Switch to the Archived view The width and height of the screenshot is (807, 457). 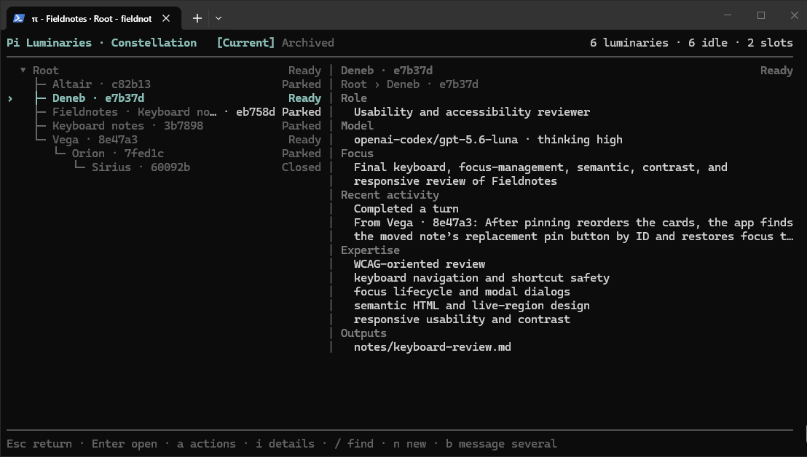[x=308, y=43]
